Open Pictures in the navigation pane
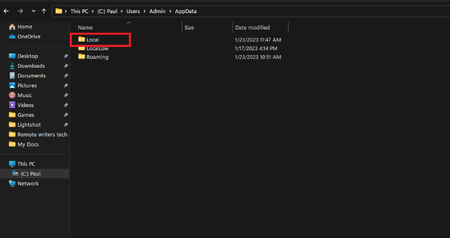 [27, 85]
